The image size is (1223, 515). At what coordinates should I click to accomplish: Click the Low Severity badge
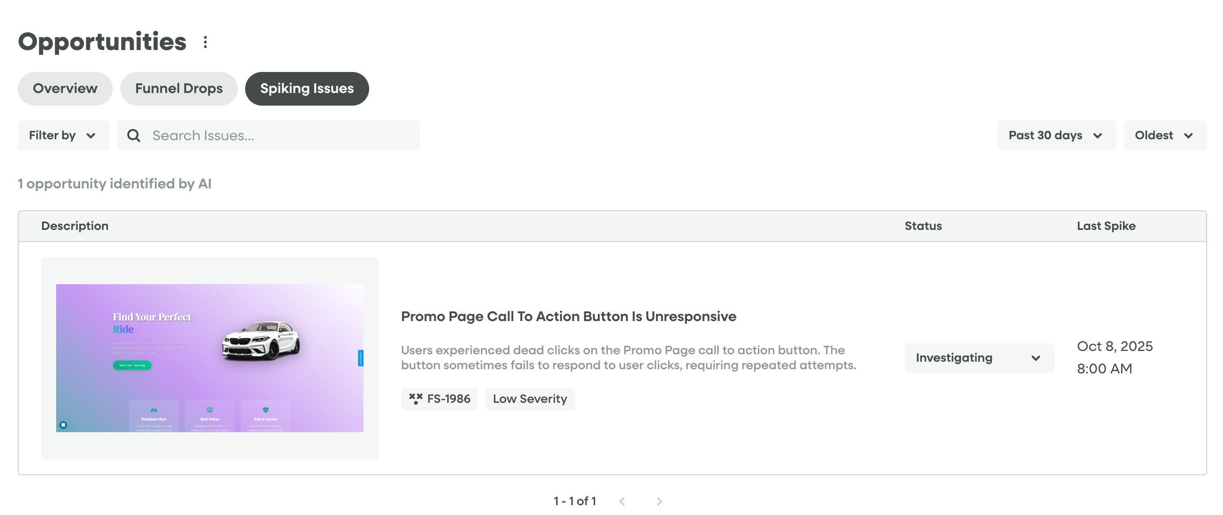(x=530, y=399)
